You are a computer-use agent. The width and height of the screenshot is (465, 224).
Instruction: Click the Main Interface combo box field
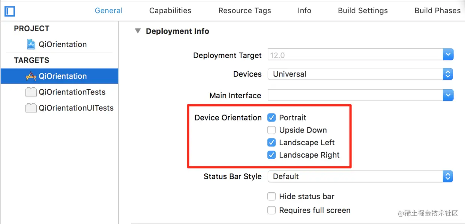tap(355, 95)
